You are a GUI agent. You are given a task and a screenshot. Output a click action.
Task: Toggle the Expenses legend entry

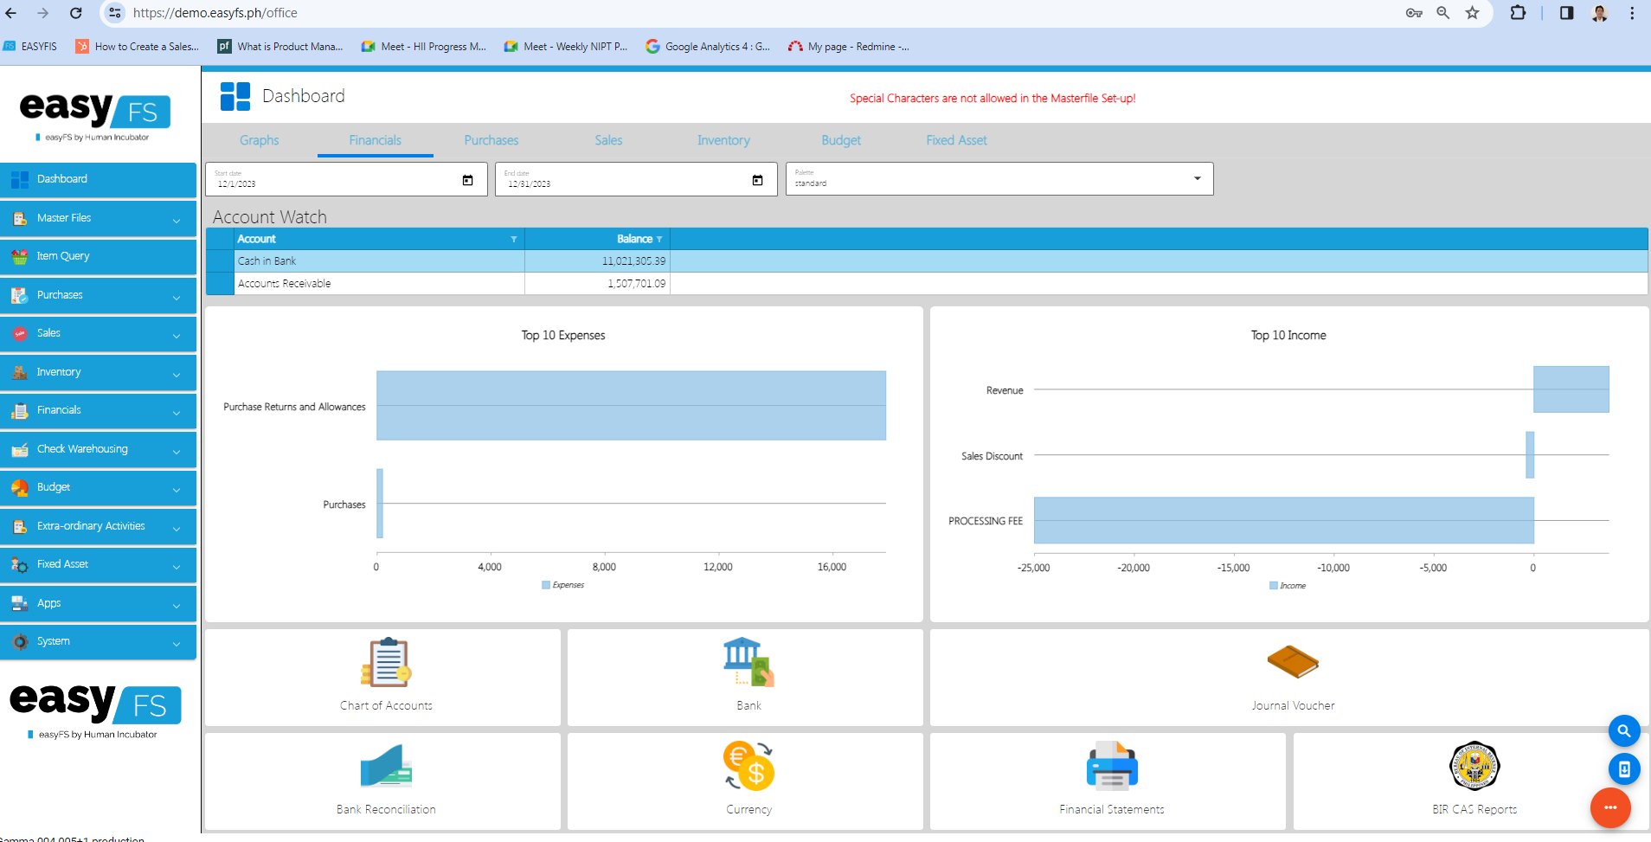click(563, 585)
